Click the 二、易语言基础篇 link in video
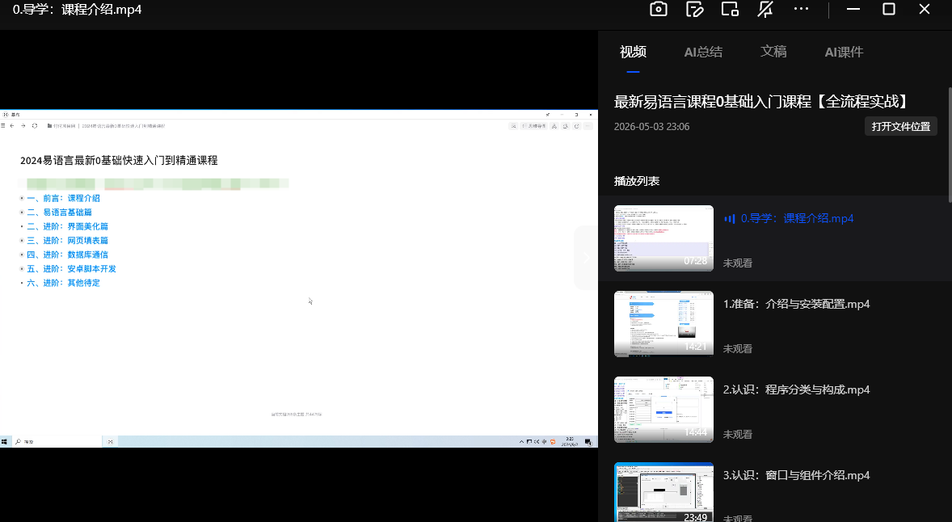The height and width of the screenshot is (522, 952). [60, 213]
